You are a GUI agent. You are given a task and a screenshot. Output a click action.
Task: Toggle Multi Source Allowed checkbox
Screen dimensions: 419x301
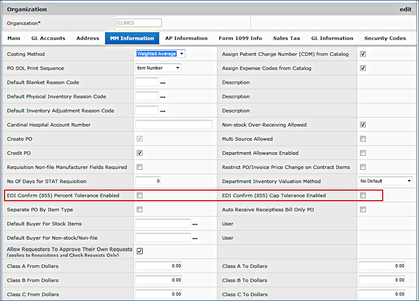363,139
